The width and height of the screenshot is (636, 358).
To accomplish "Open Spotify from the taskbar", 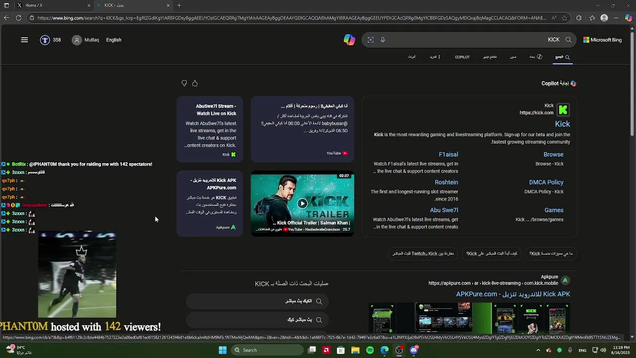I will [370, 350].
